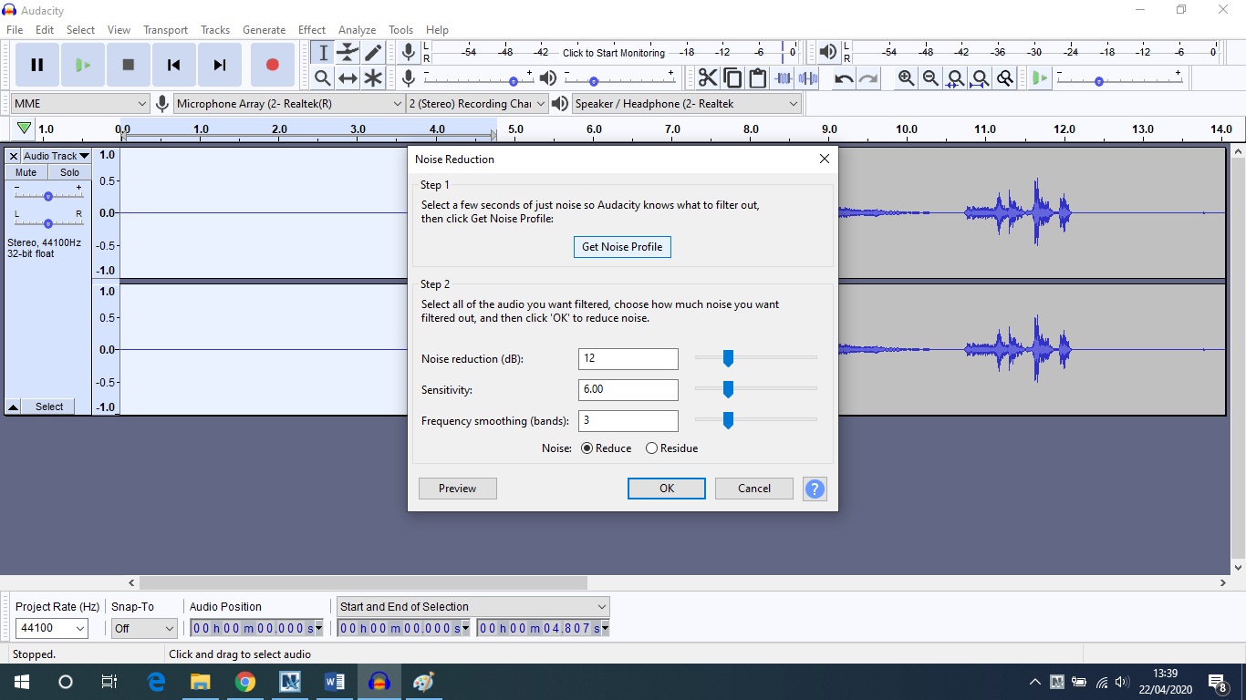
Task: Click the green Play button
Action: [83, 65]
